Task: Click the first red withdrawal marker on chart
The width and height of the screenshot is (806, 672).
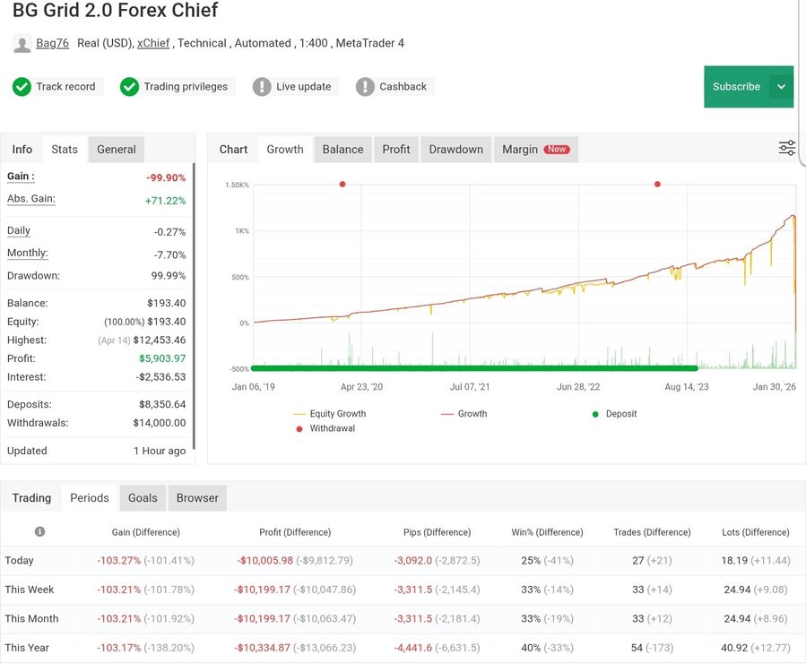Action: 342,184
